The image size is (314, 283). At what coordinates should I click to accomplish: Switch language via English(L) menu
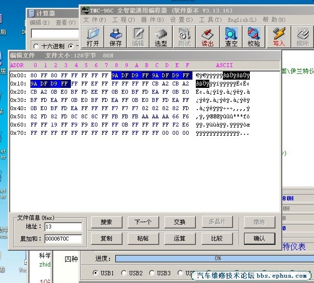click(x=242, y=20)
